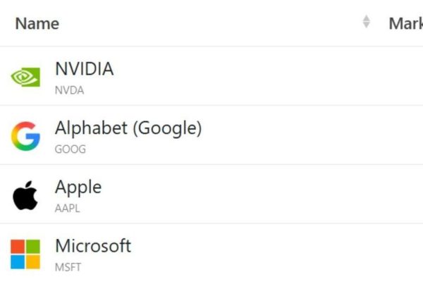Open the Apple company name link
This screenshot has width=423, height=282.
(x=78, y=188)
